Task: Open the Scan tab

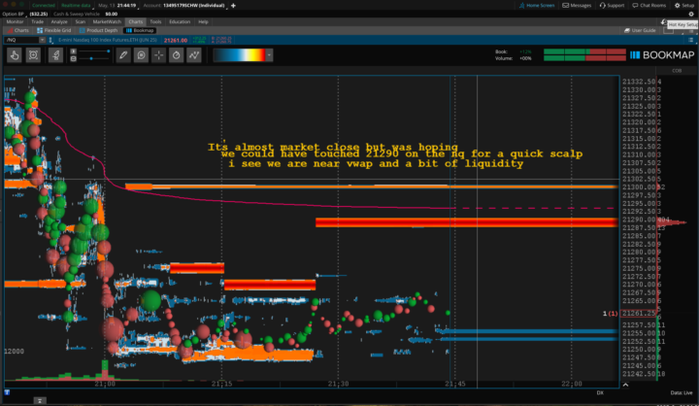Action: (x=81, y=22)
